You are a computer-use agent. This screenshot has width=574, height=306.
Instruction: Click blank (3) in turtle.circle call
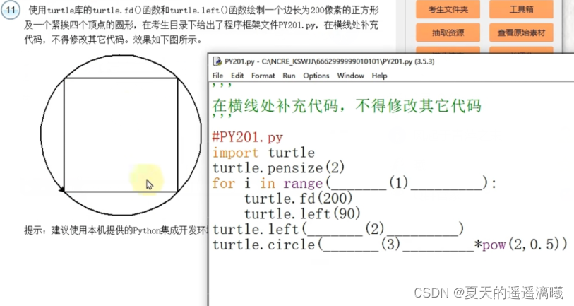tap(398, 245)
